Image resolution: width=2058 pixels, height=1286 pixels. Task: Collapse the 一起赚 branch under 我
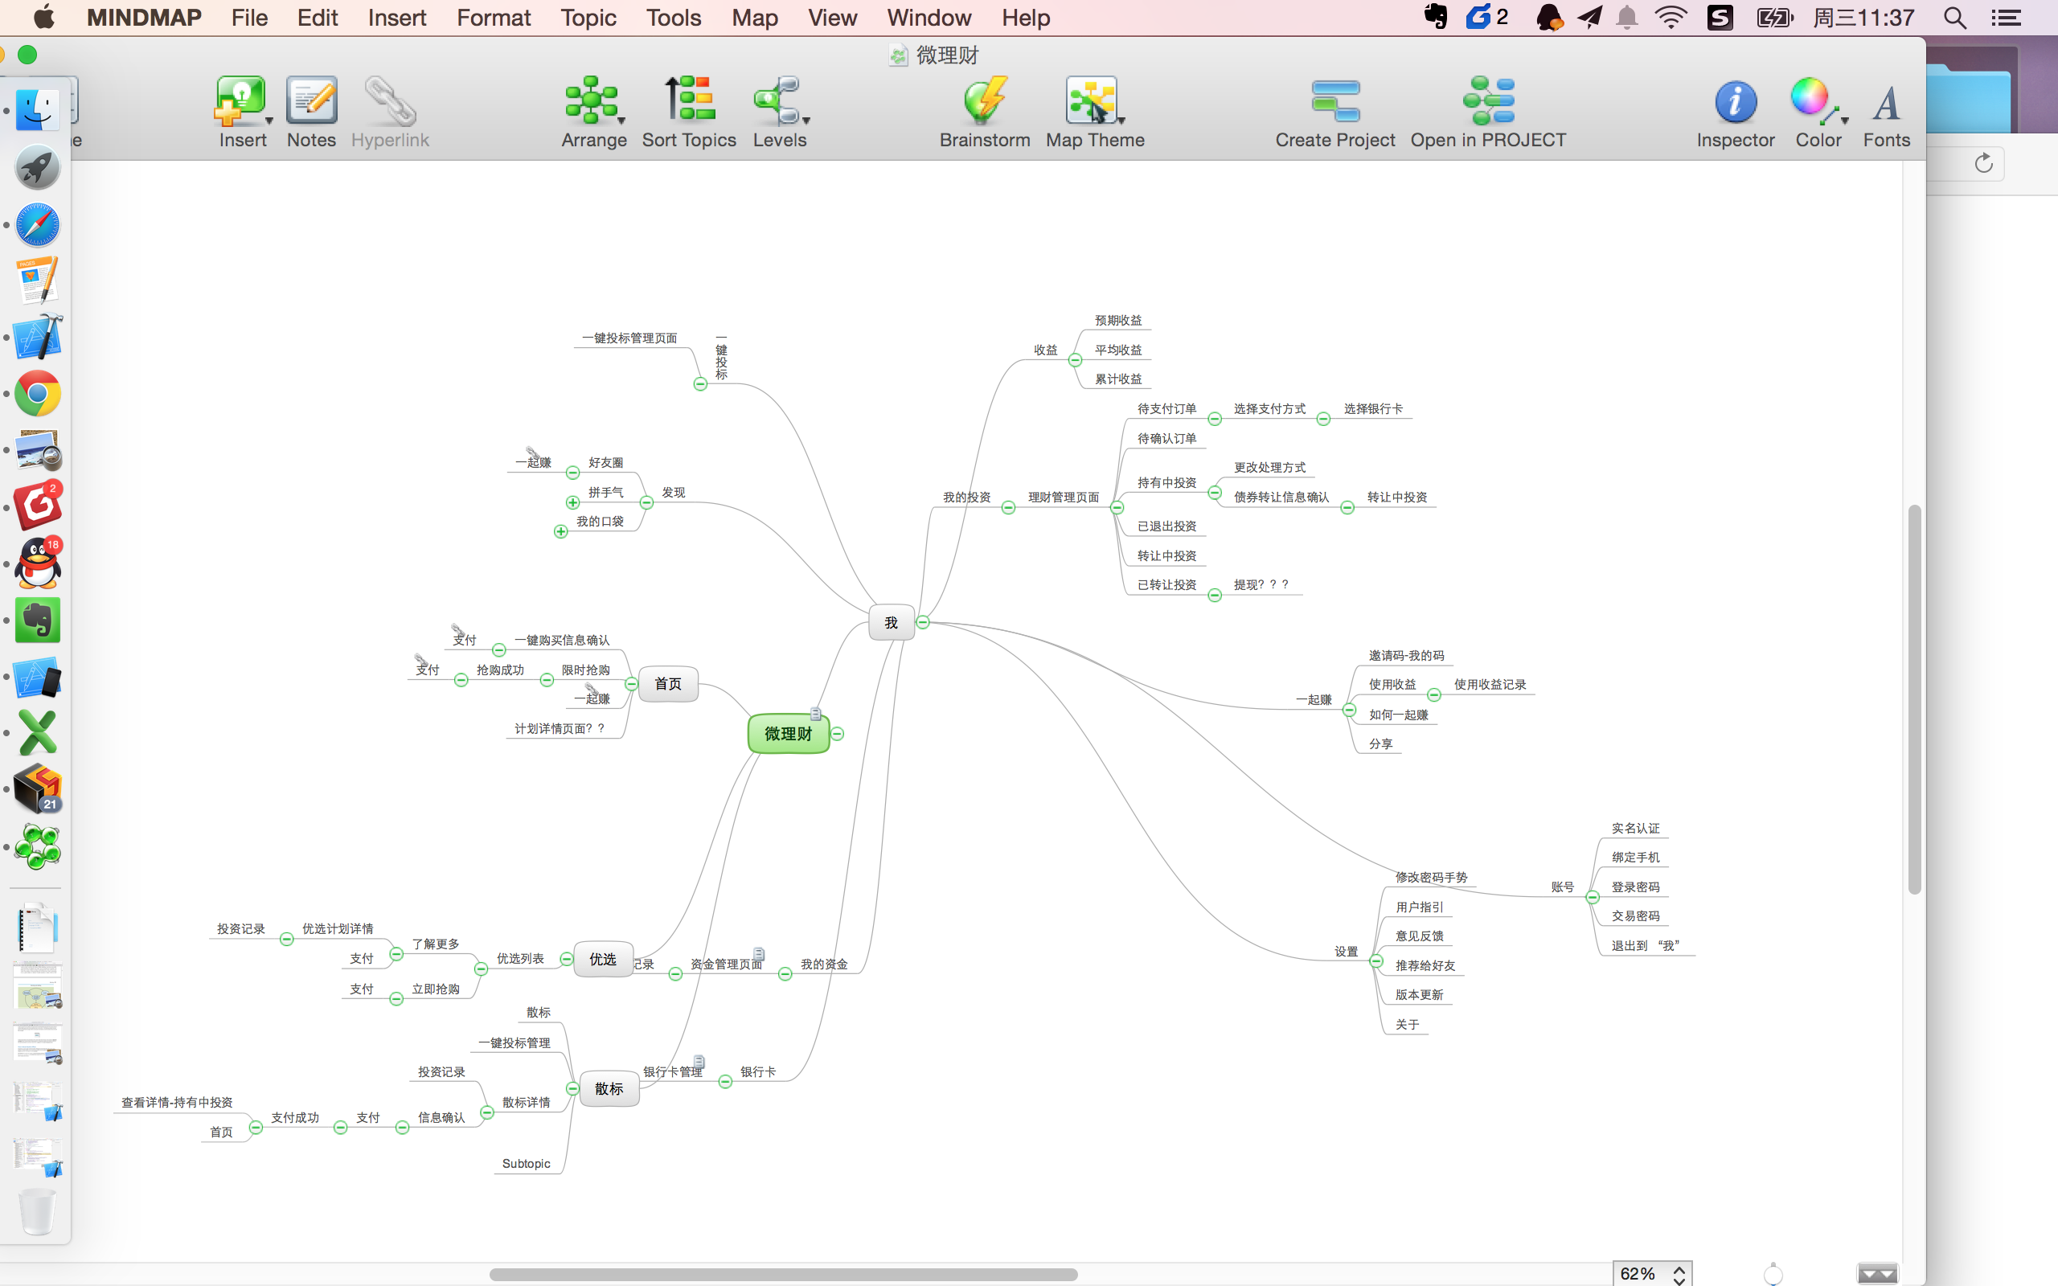pyautogui.click(x=1349, y=711)
